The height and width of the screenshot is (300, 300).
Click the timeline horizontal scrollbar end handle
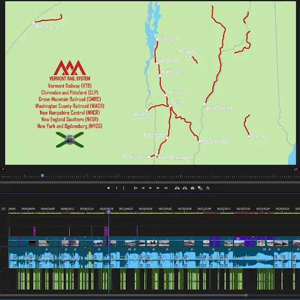246,295
